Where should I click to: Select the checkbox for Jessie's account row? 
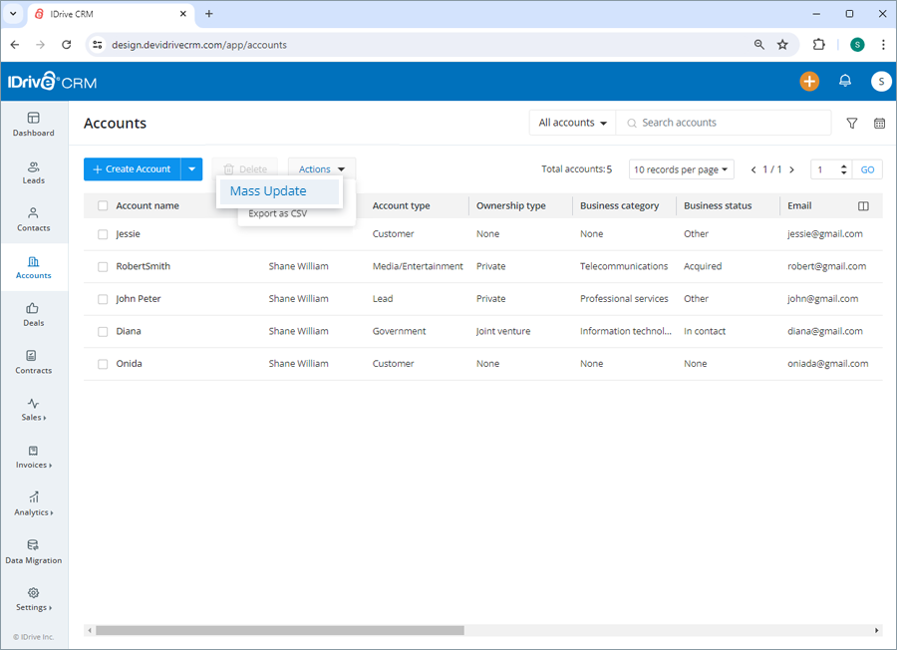[x=103, y=233]
